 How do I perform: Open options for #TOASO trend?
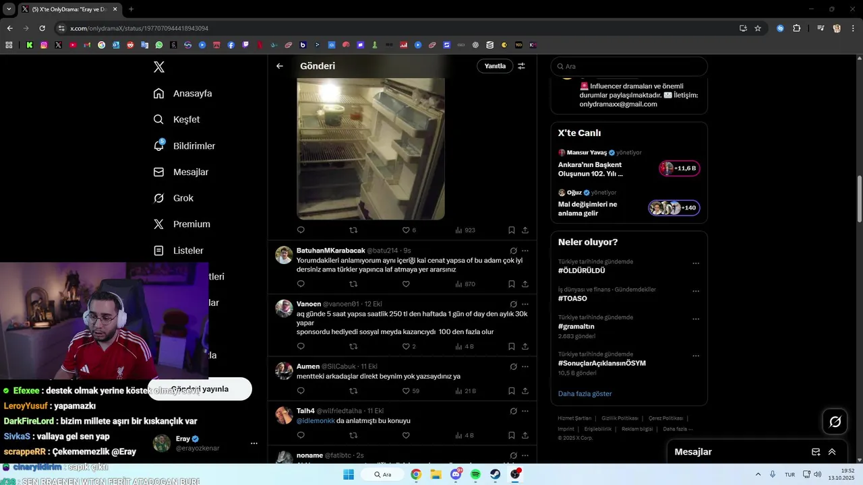click(696, 292)
